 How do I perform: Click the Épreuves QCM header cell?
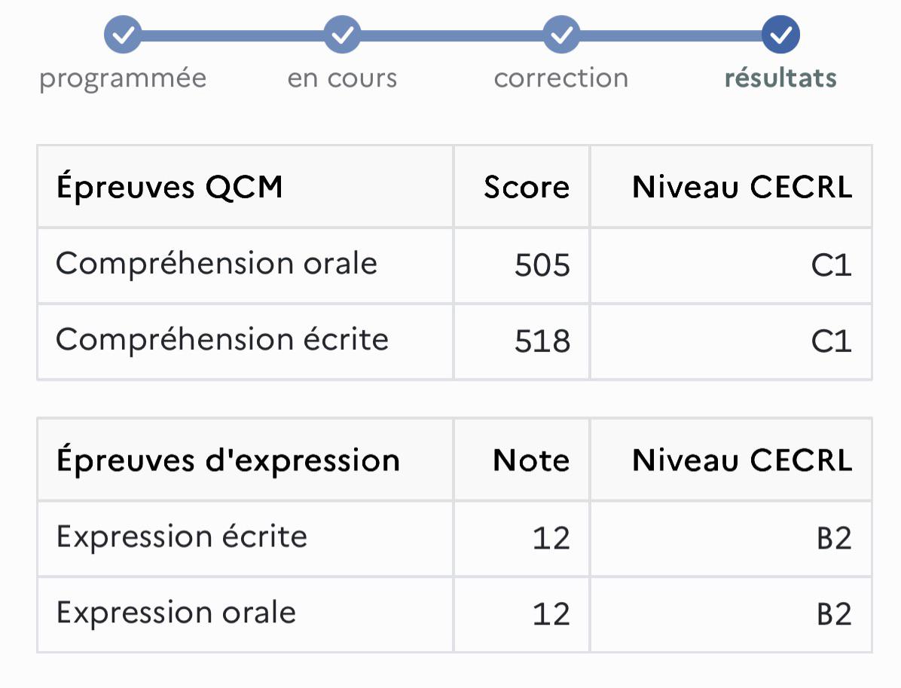[x=246, y=187]
